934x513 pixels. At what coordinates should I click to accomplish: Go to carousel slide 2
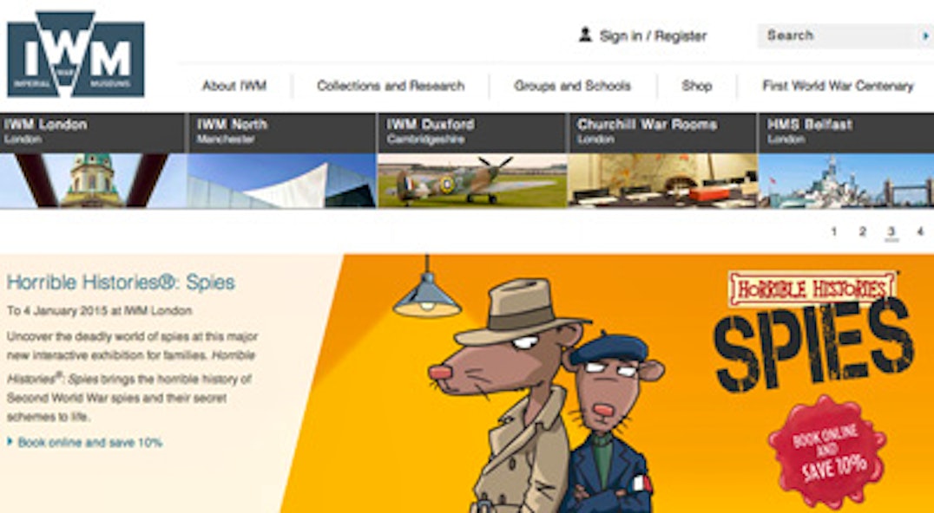coord(863,232)
